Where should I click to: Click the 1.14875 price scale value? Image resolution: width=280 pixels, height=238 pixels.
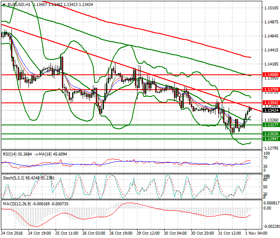click(271, 22)
